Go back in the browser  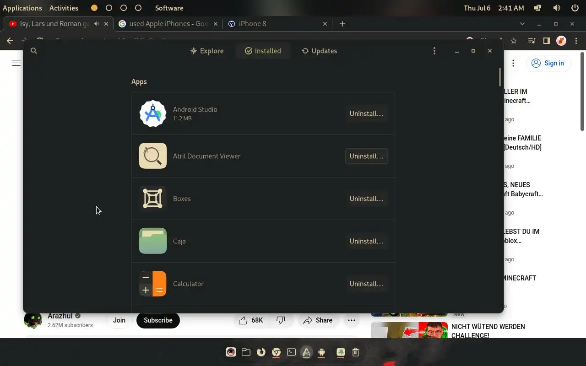point(10,41)
